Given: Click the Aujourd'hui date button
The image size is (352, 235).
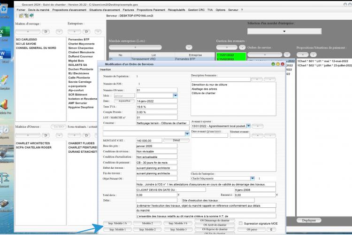Looking at the screenshot, I should click(x=124, y=101).
